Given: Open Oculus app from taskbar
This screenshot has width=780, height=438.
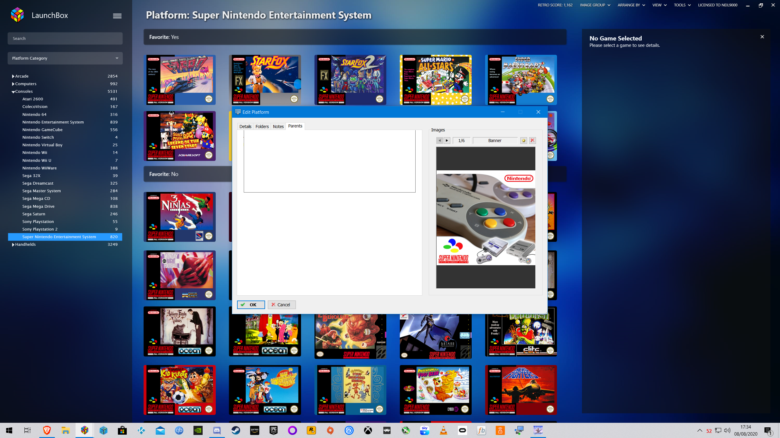Looking at the screenshot, I should (462, 430).
